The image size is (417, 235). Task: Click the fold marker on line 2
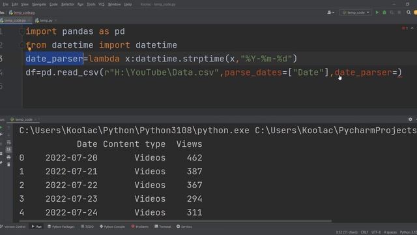tap(22, 45)
